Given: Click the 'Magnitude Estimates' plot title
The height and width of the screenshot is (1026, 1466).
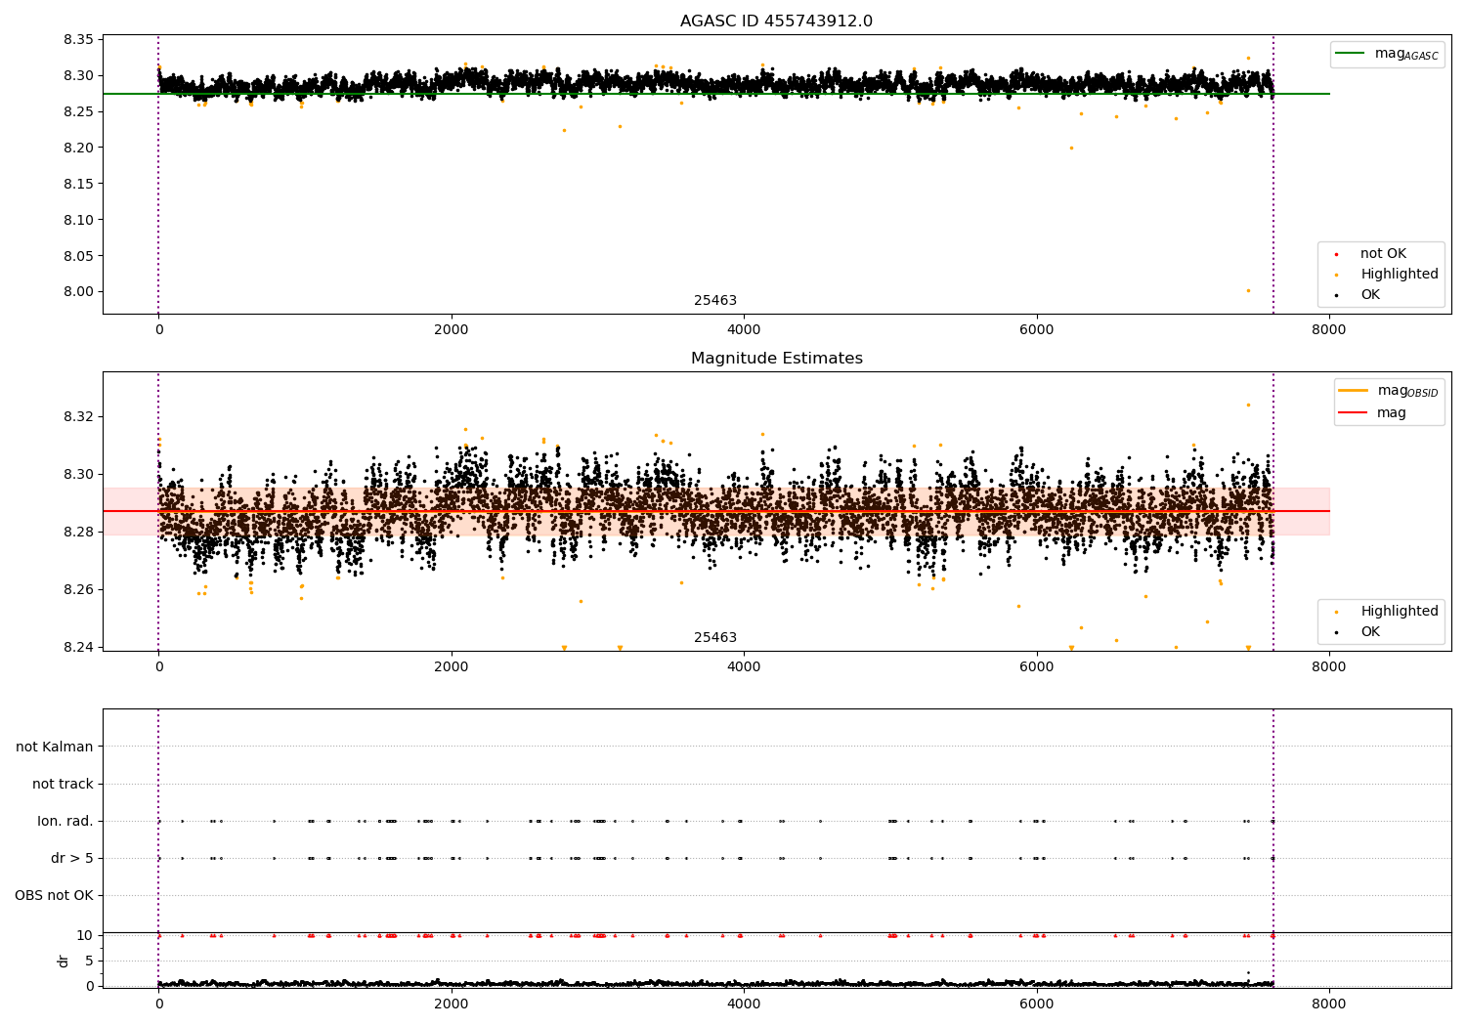Looking at the screenshot, I should [776, 359].
